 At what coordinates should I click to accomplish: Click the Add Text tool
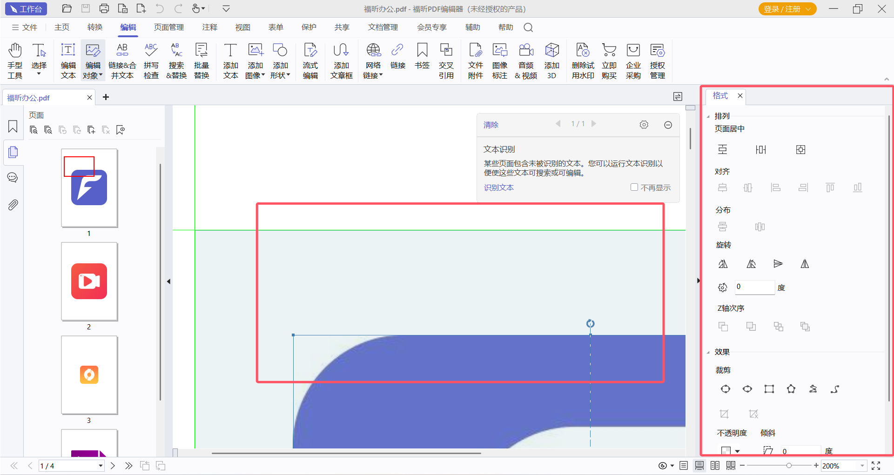[230, 60]
